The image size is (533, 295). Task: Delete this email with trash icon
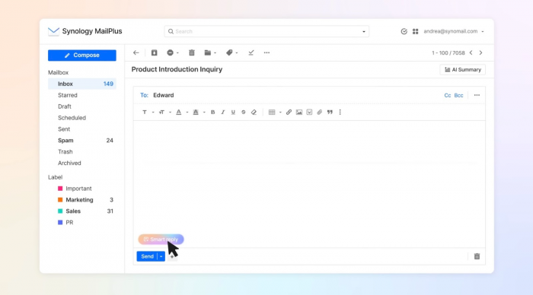click(192, 52)
